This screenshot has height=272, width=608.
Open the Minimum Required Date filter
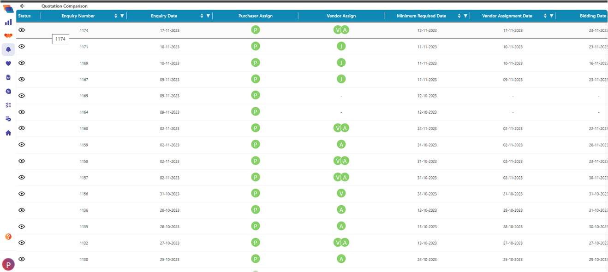465,16
